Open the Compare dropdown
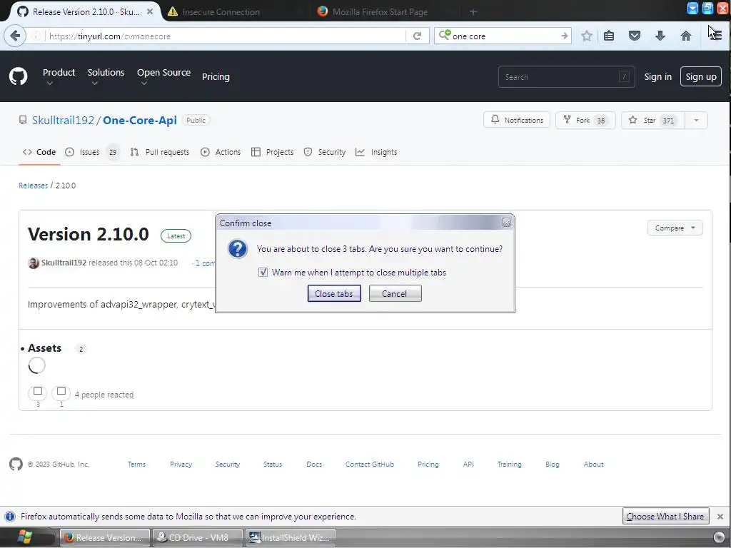This screenshot has width=731, height=548. 675,228
